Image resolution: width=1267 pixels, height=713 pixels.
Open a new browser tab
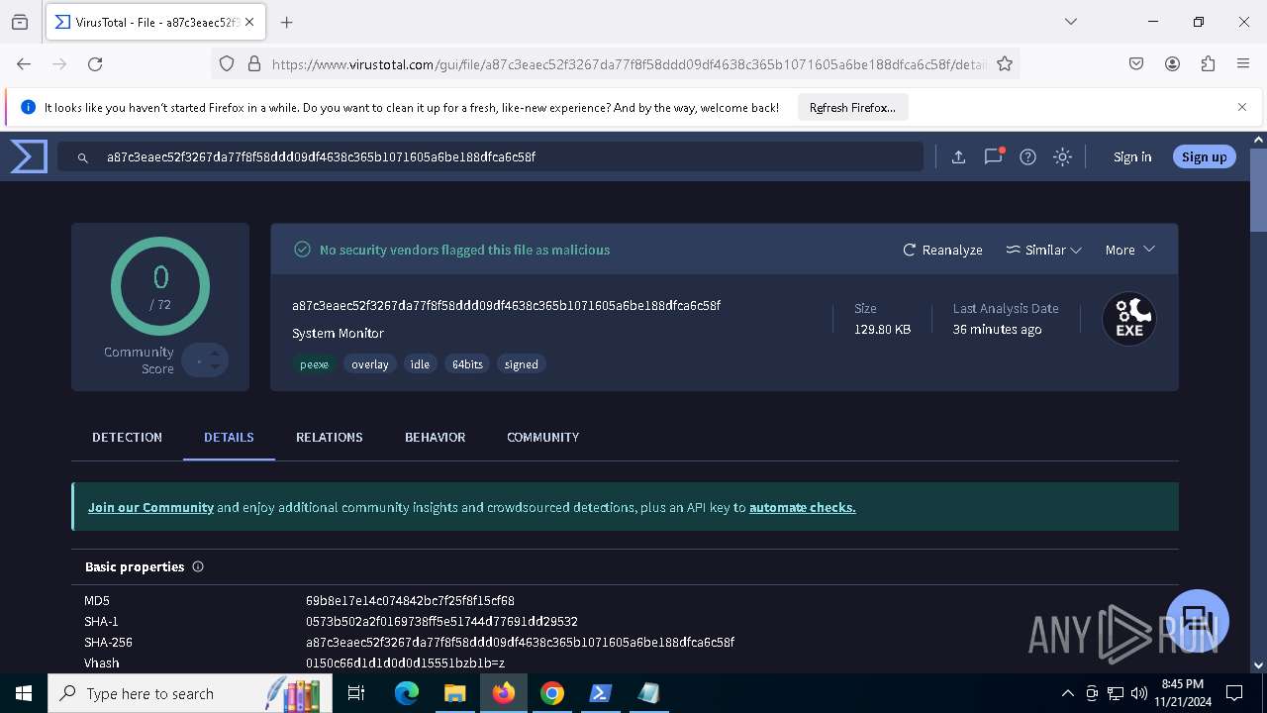coord(286,22)
